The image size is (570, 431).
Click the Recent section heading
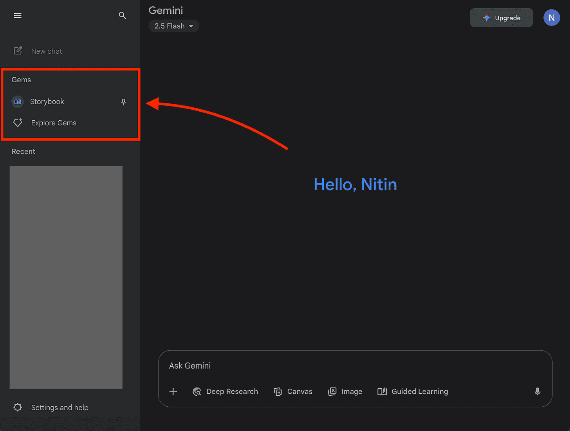point(23,152)
